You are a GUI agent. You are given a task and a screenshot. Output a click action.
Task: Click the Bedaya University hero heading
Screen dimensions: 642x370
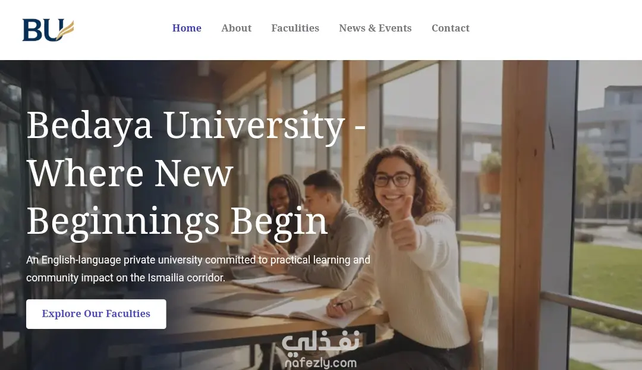coord(197,173)
